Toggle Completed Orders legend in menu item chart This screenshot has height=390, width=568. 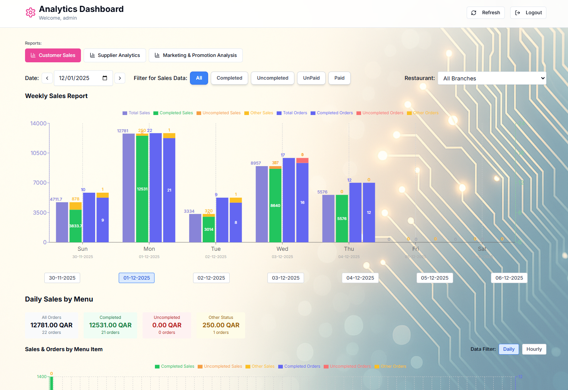[x=299, y=367]
